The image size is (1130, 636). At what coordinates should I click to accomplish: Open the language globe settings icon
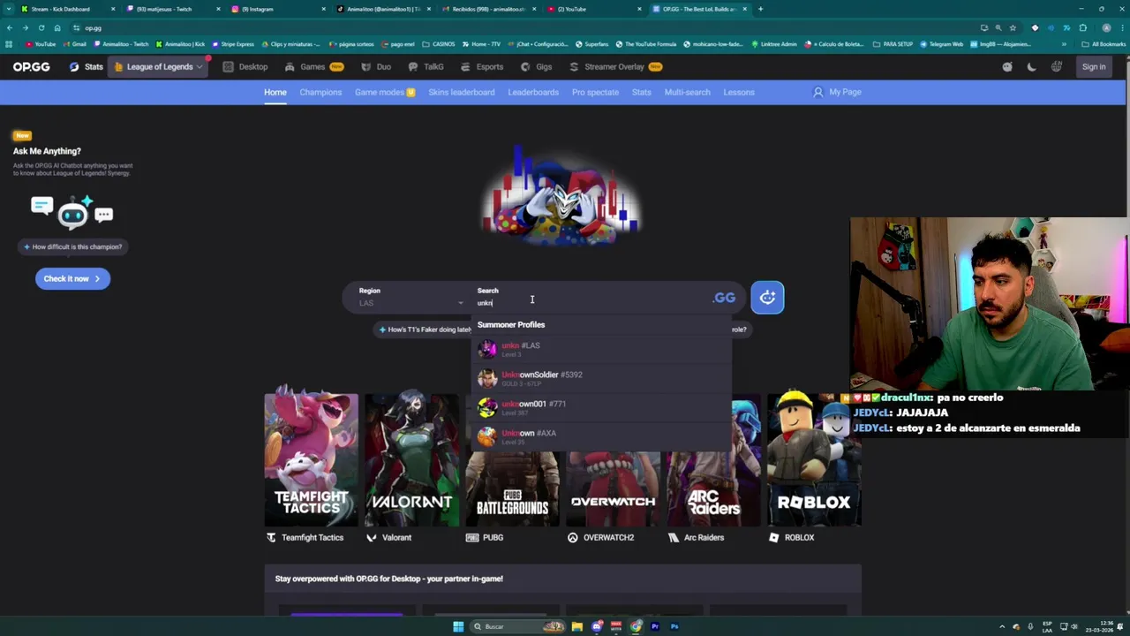click(x=1056, y=66)
